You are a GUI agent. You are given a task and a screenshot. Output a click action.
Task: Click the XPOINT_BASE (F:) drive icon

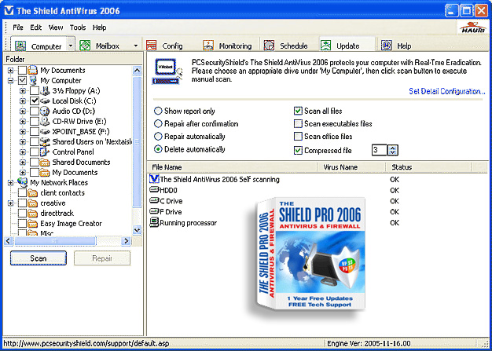pos(45,132)
